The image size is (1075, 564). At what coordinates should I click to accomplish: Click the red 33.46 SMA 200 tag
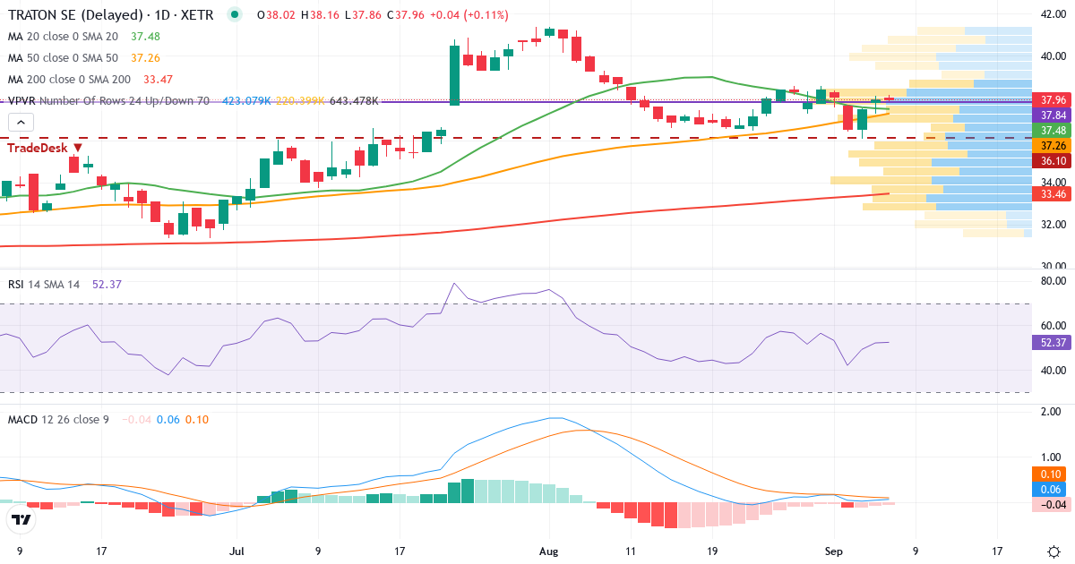coord(1053,193)
